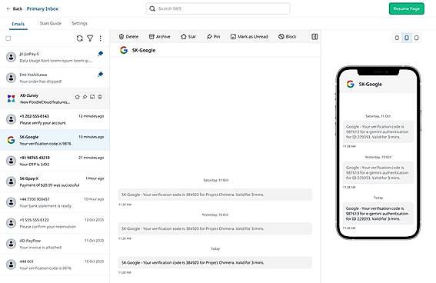Screen dimensions: 436x283
Task: Open the +1 555-555-0122 reservation message
Action: 55,223
